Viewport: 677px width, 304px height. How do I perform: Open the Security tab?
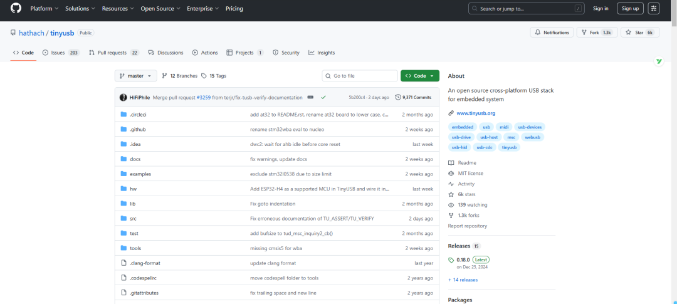(286, 53)
